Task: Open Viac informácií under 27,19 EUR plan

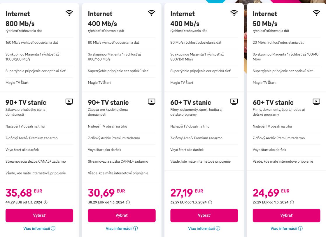Action: tap(204, 229)
